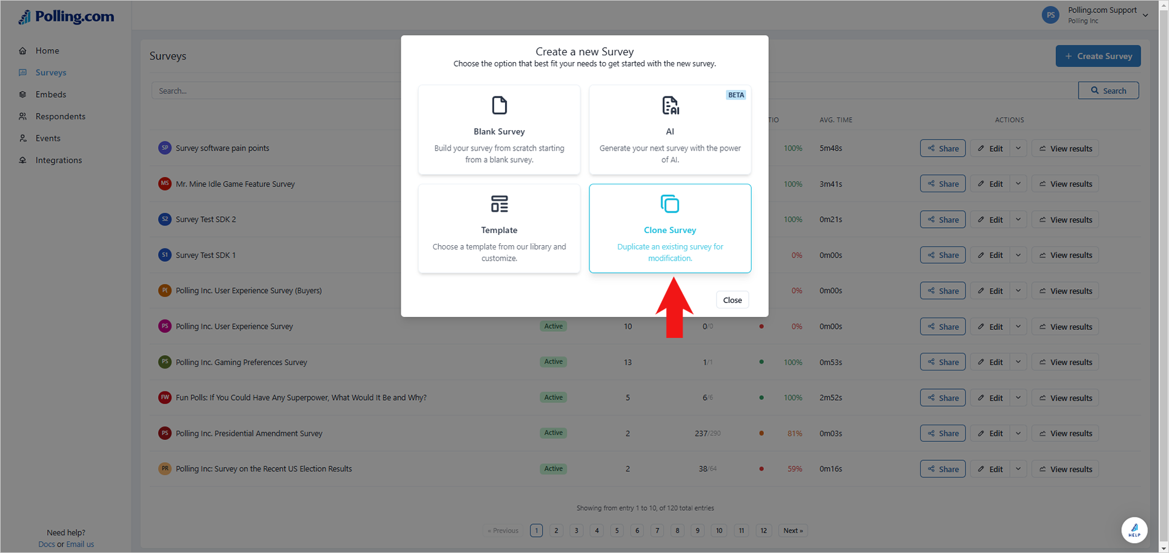
Task: Expand edit options for Gaming Preferences Survey
Action: 1018,362
